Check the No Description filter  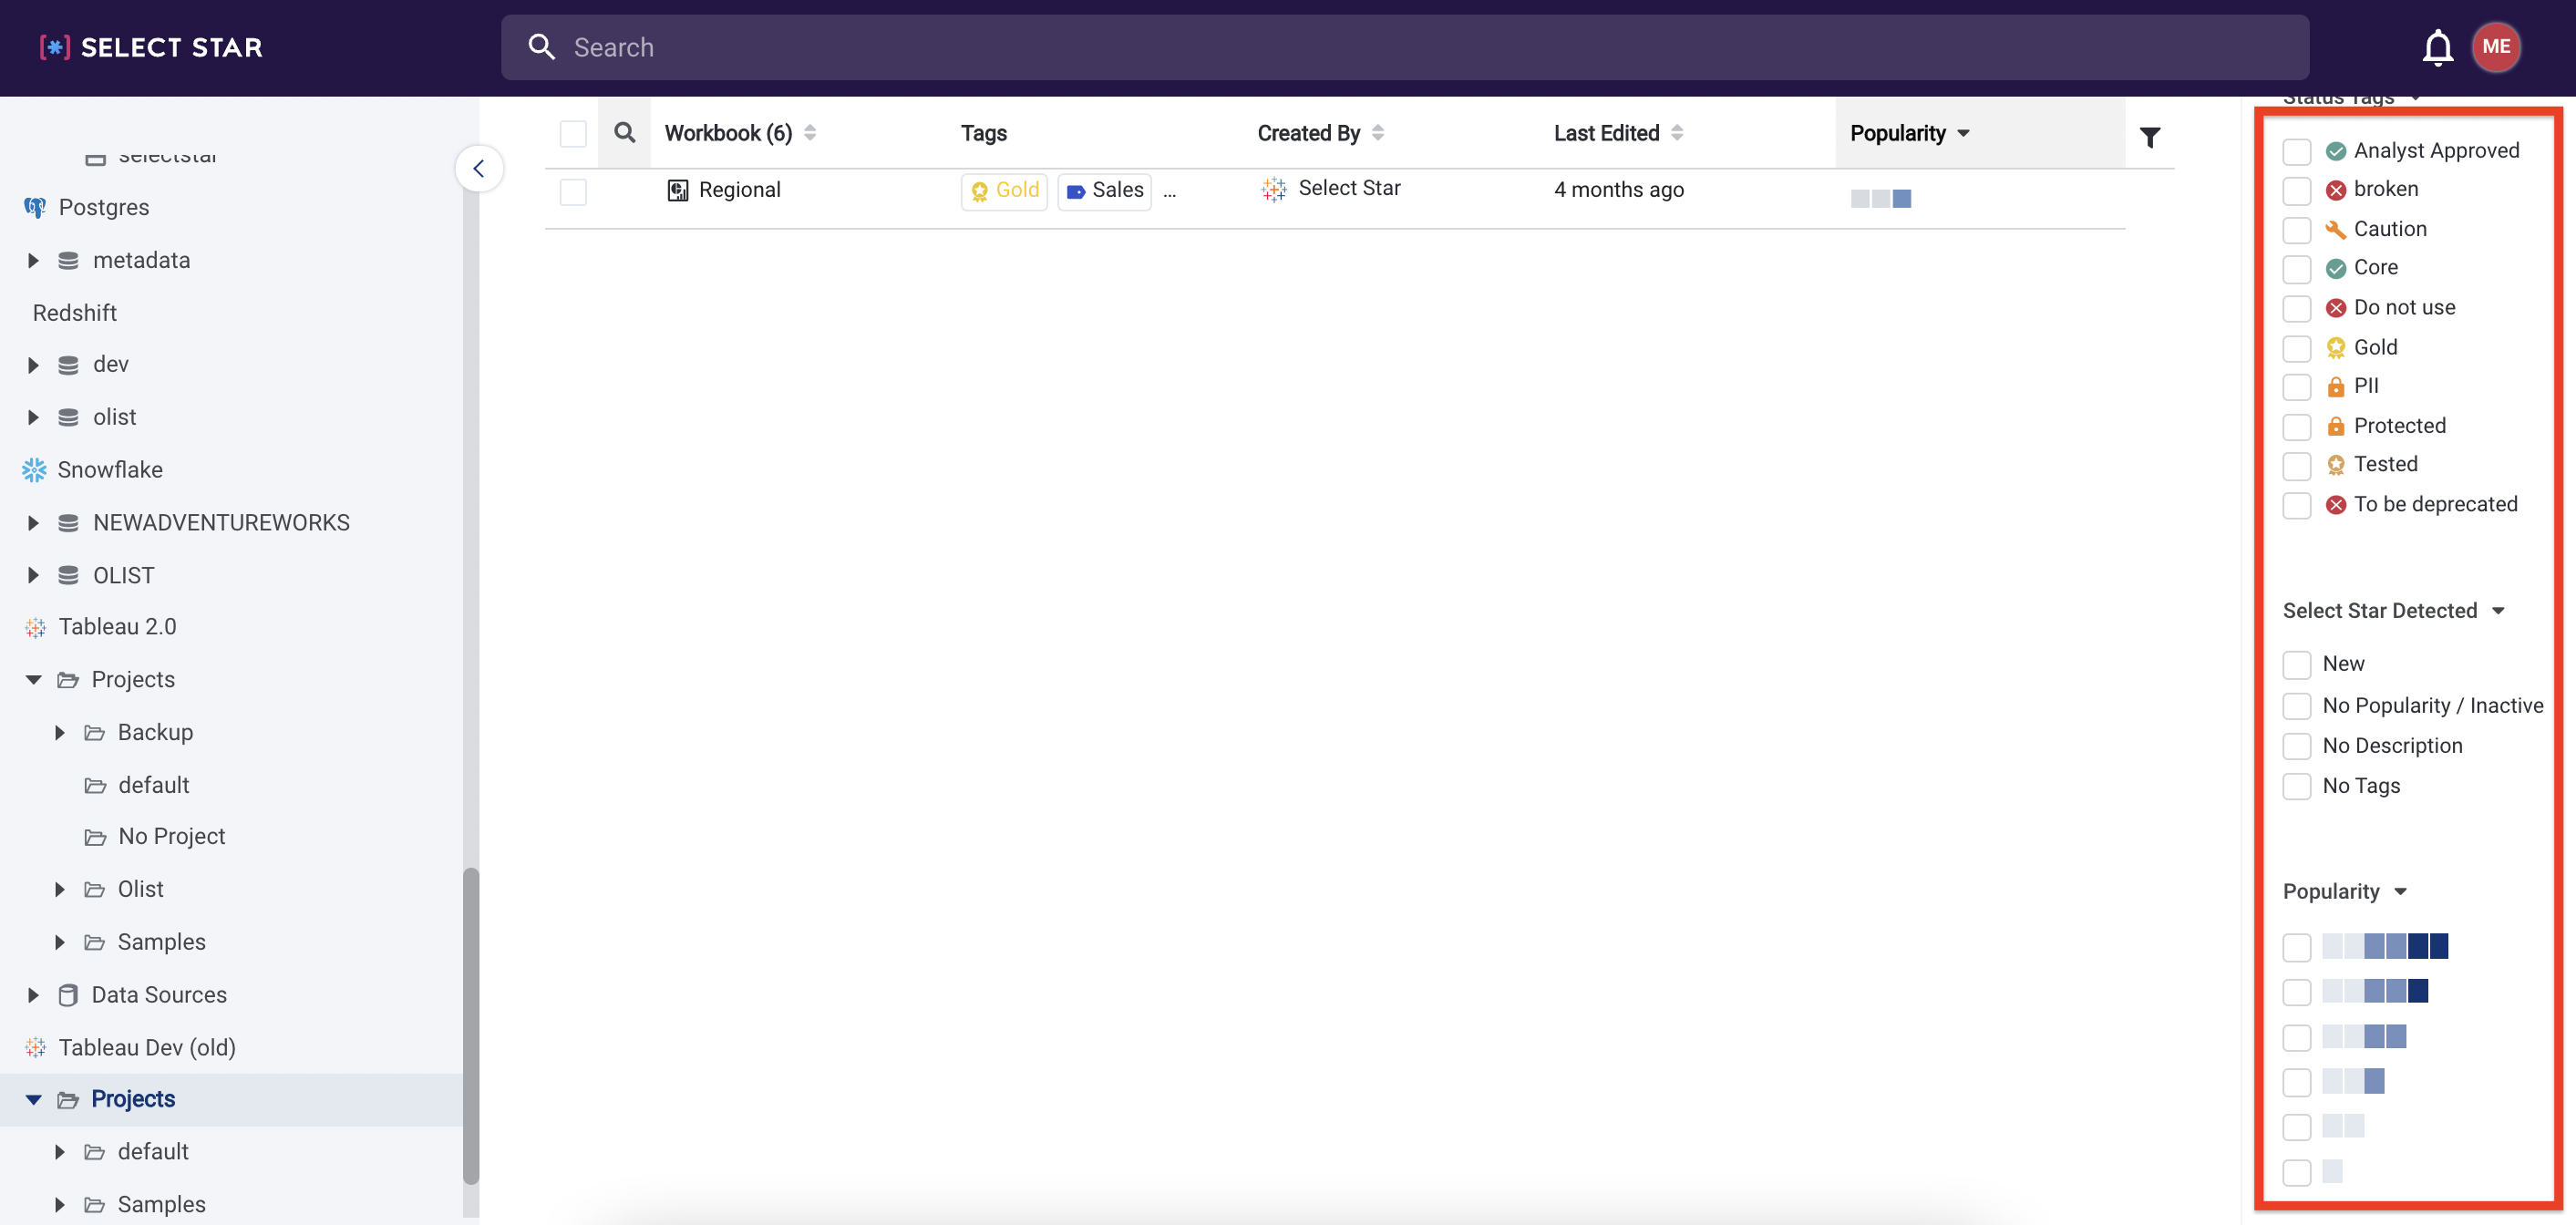click(2297, 746)
